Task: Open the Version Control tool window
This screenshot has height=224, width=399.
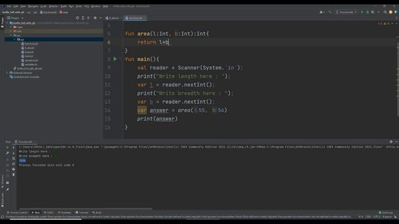Action: tap(17, 213)
